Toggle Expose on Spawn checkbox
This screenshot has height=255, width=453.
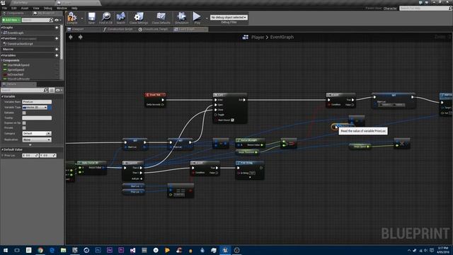pyautogui.click(x=24, y=123)
